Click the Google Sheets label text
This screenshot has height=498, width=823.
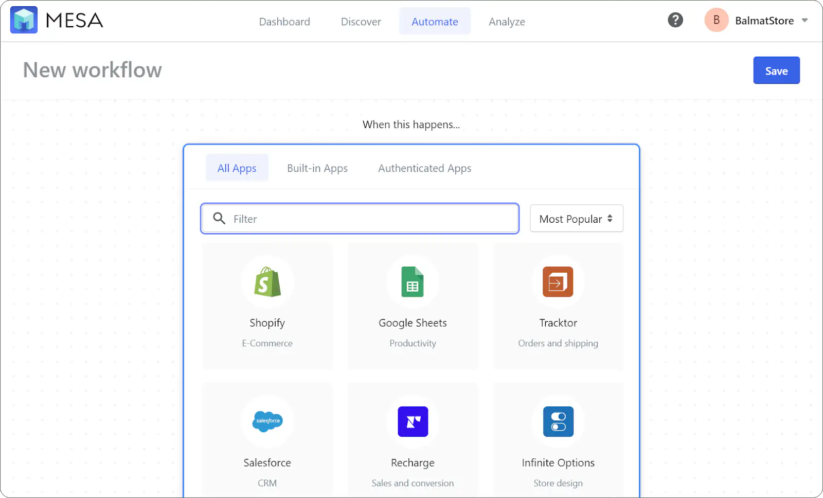[413, 323]
